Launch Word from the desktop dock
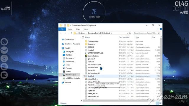The width and height of the screenshot is (189, 106). coord(4,67)
